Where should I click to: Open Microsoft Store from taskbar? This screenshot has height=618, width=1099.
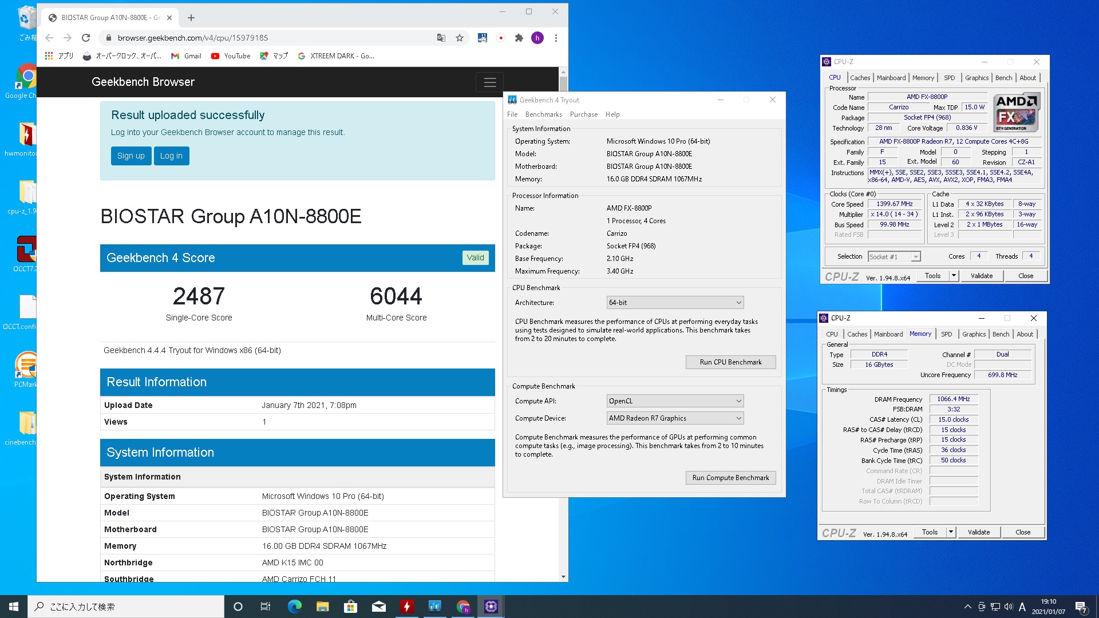350,607
